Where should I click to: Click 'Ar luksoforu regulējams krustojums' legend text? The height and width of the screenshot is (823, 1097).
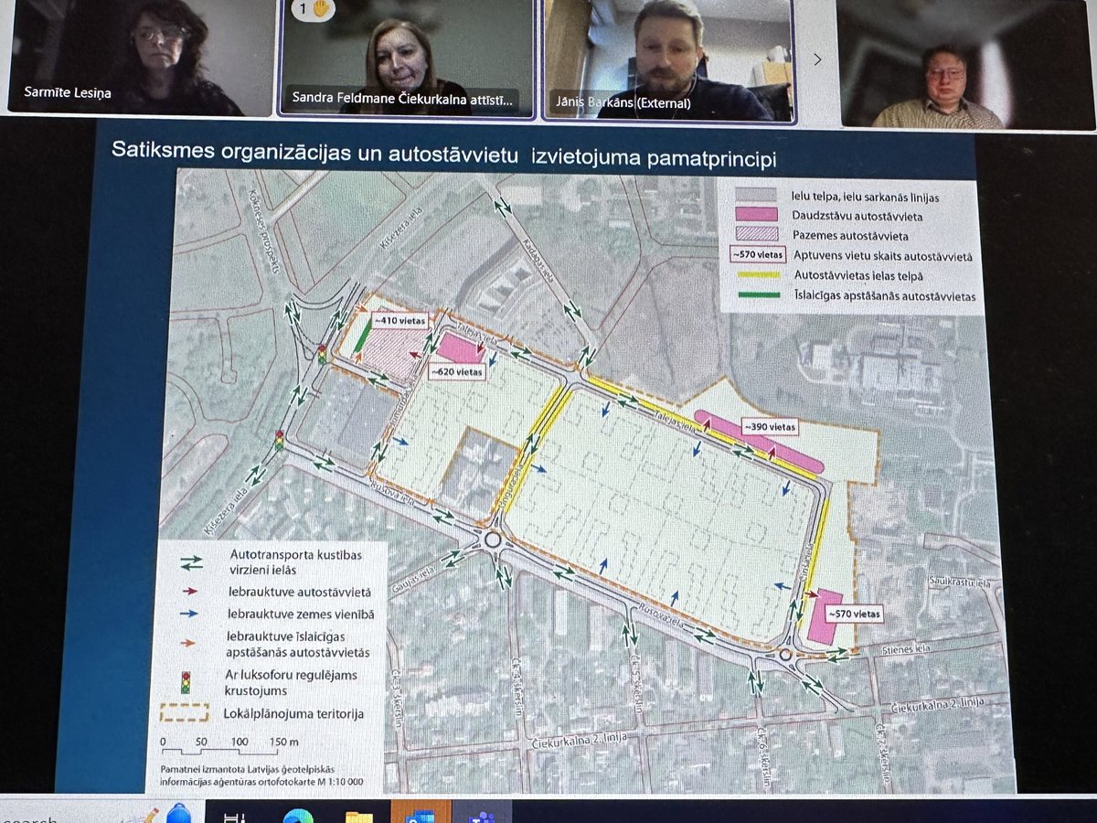click(292, 681)
